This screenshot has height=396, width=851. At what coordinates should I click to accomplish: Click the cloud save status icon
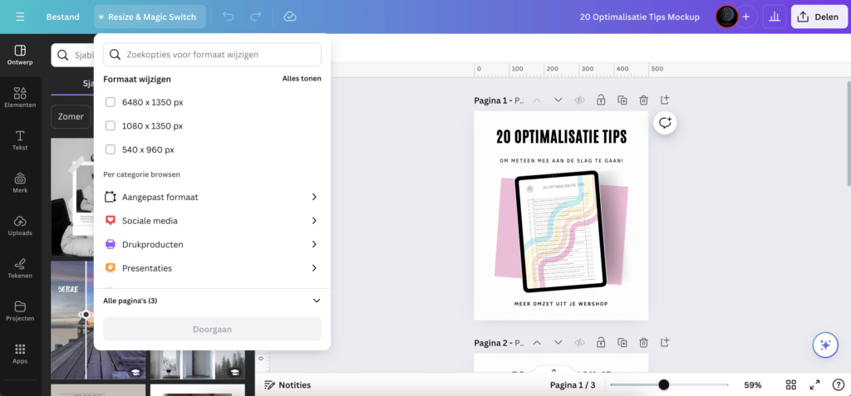tap(289, 17)
